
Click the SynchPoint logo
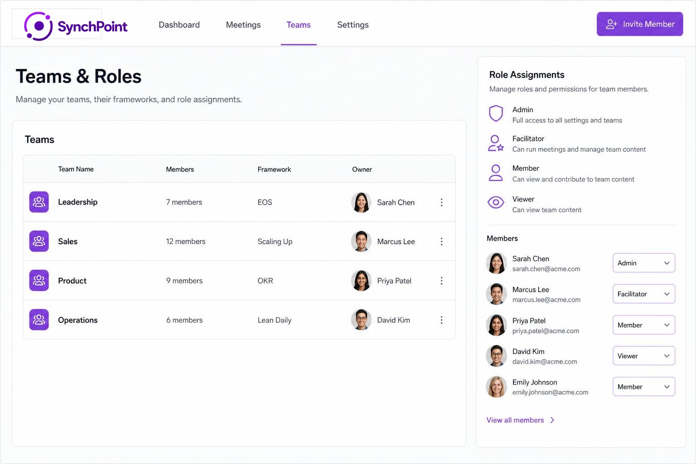[76, 26]
